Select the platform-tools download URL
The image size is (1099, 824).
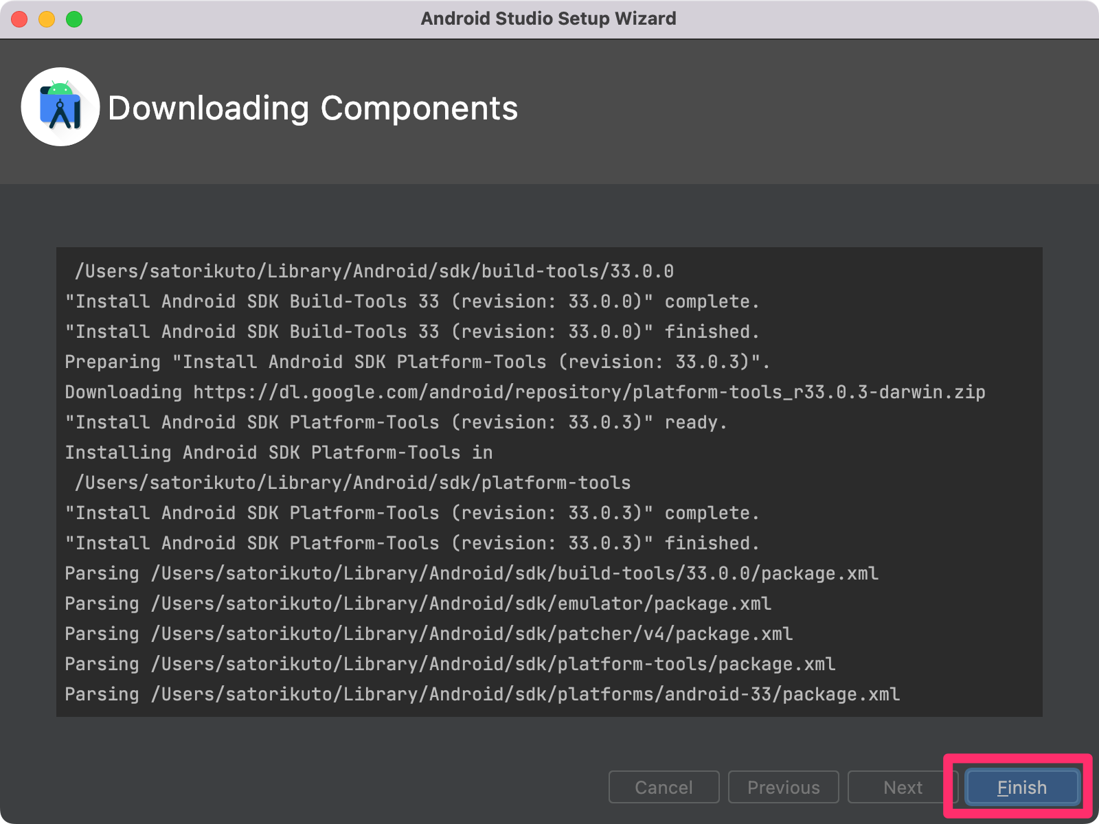524,392
